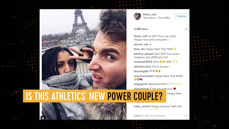Open commenter thea_stn's profile
229x129 pixels.
(139, 49)
